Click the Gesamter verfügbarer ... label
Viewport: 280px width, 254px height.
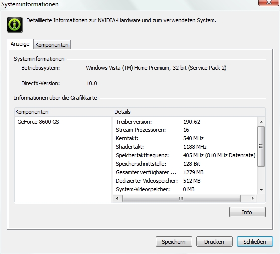pos(146,172)
